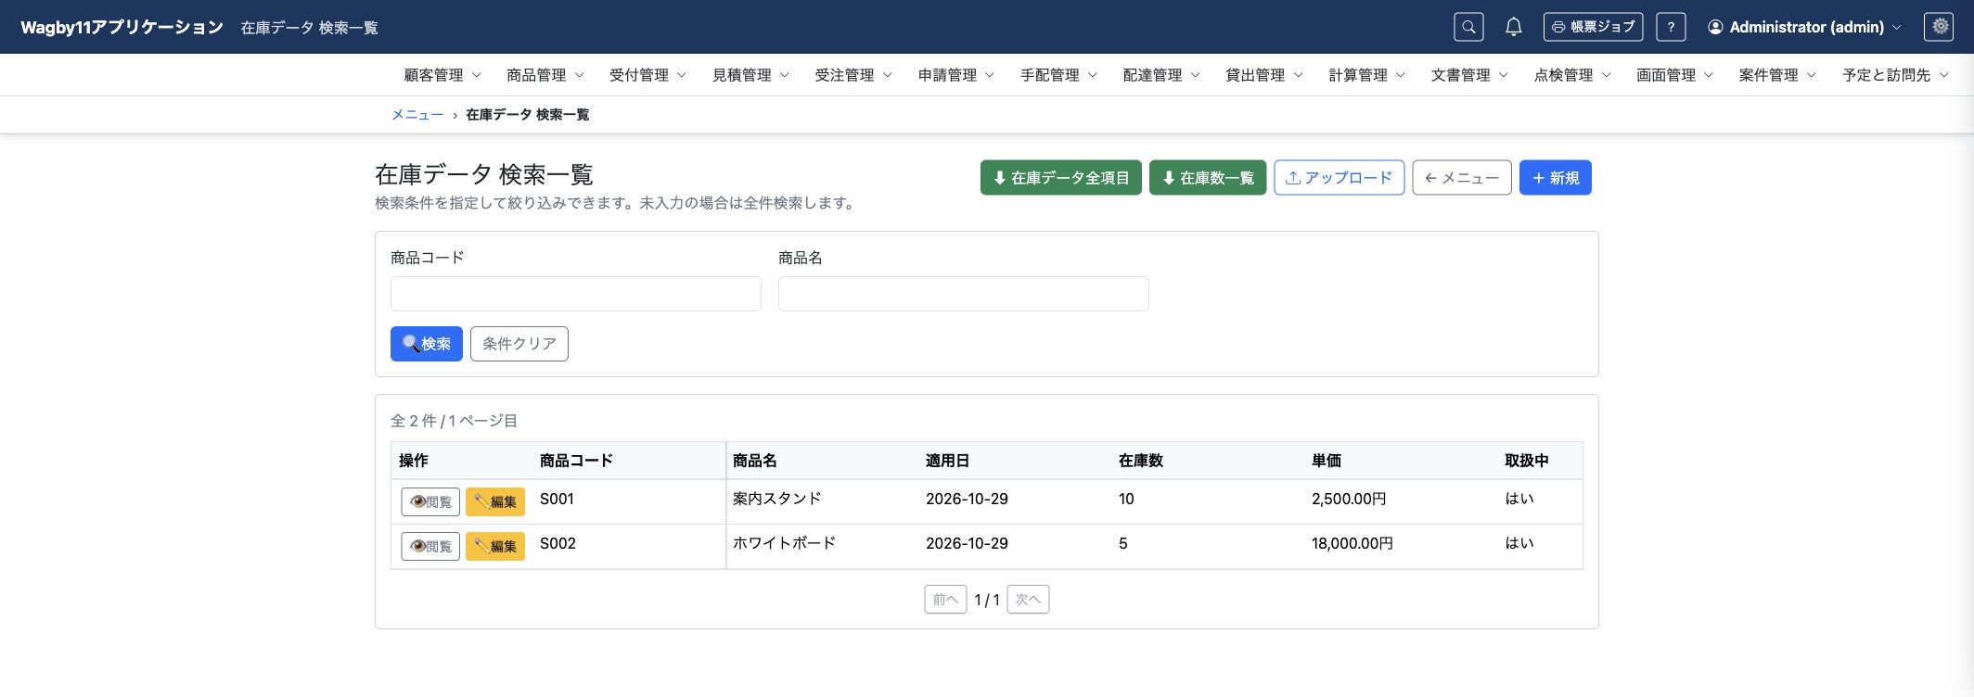Viewport: 1974px width, 697px height.
Task: Expand the 顧客管理 menu
Action: pyautogui.click(x=442, y=75)
